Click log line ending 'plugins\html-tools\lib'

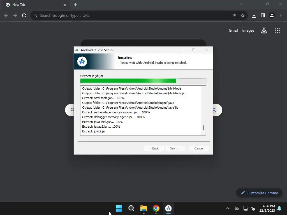coord(134,93)
